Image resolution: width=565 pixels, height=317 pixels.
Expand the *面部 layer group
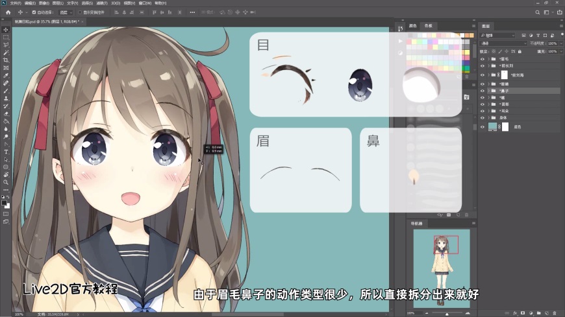point(488,104)
